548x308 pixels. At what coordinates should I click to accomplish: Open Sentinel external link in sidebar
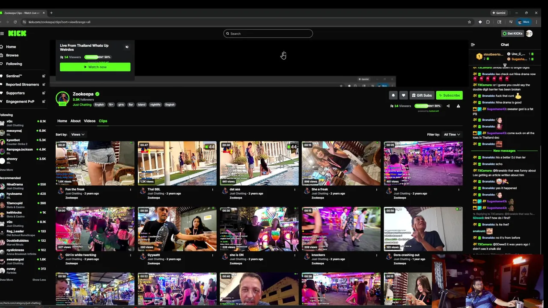44,76
